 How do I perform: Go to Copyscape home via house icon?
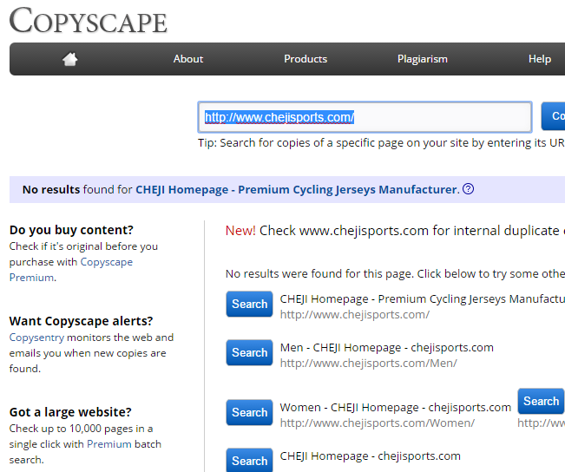(70, 59)
